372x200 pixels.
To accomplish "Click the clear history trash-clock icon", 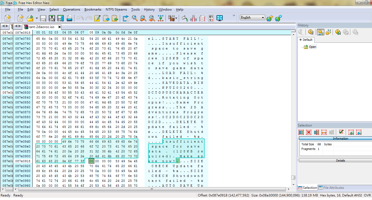I will coord(311,32).
